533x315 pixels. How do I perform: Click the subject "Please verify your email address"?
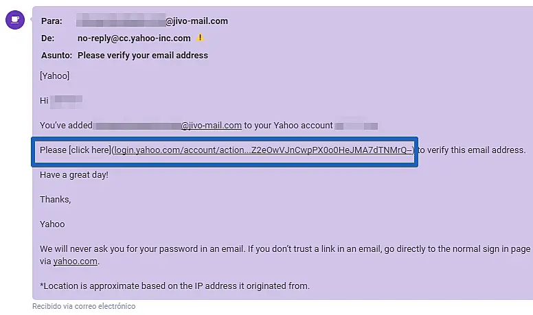(x=143, y=56)
